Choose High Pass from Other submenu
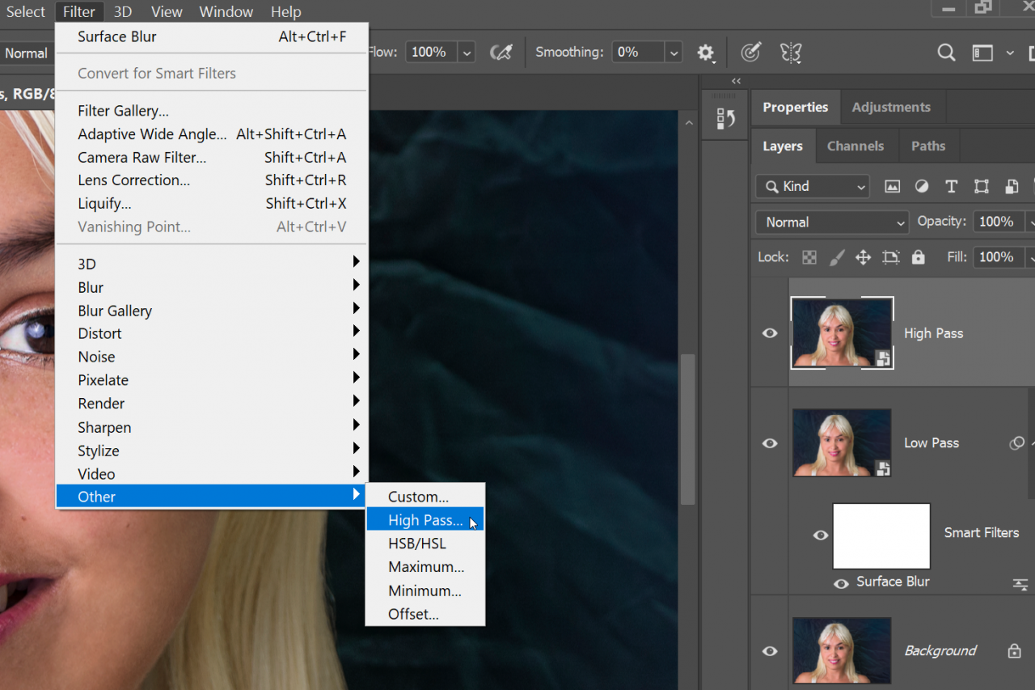The width and height of the screenshot is (1035, 690). point(425,520)
